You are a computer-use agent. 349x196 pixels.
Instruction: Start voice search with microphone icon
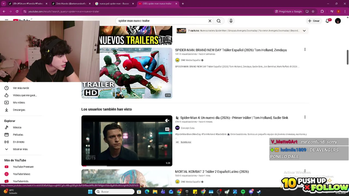(231, 21)
